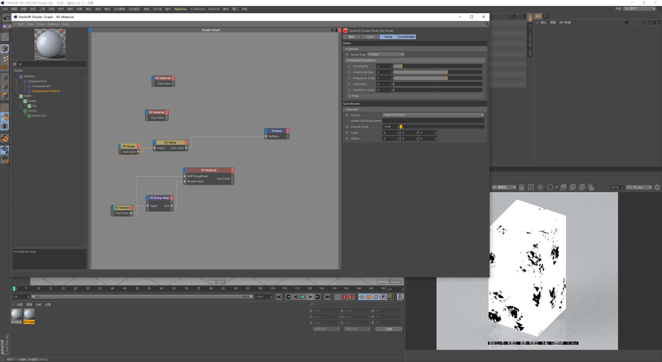Toggle radio button for Source parameter
Screen dimensions: 662x362
(x=347, y=115)
